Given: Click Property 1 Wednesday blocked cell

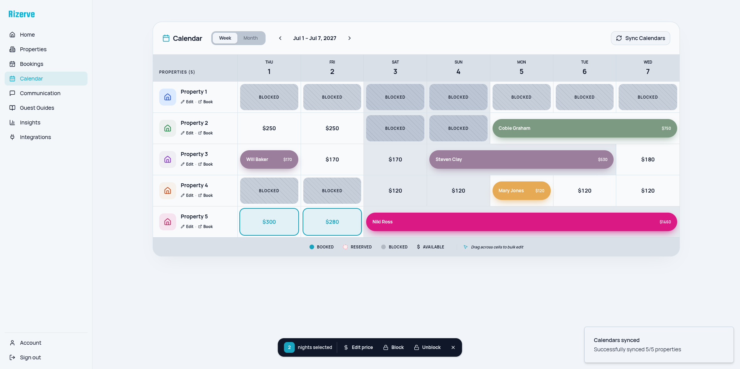Looking at the screenshot, I should click(648, 97).
